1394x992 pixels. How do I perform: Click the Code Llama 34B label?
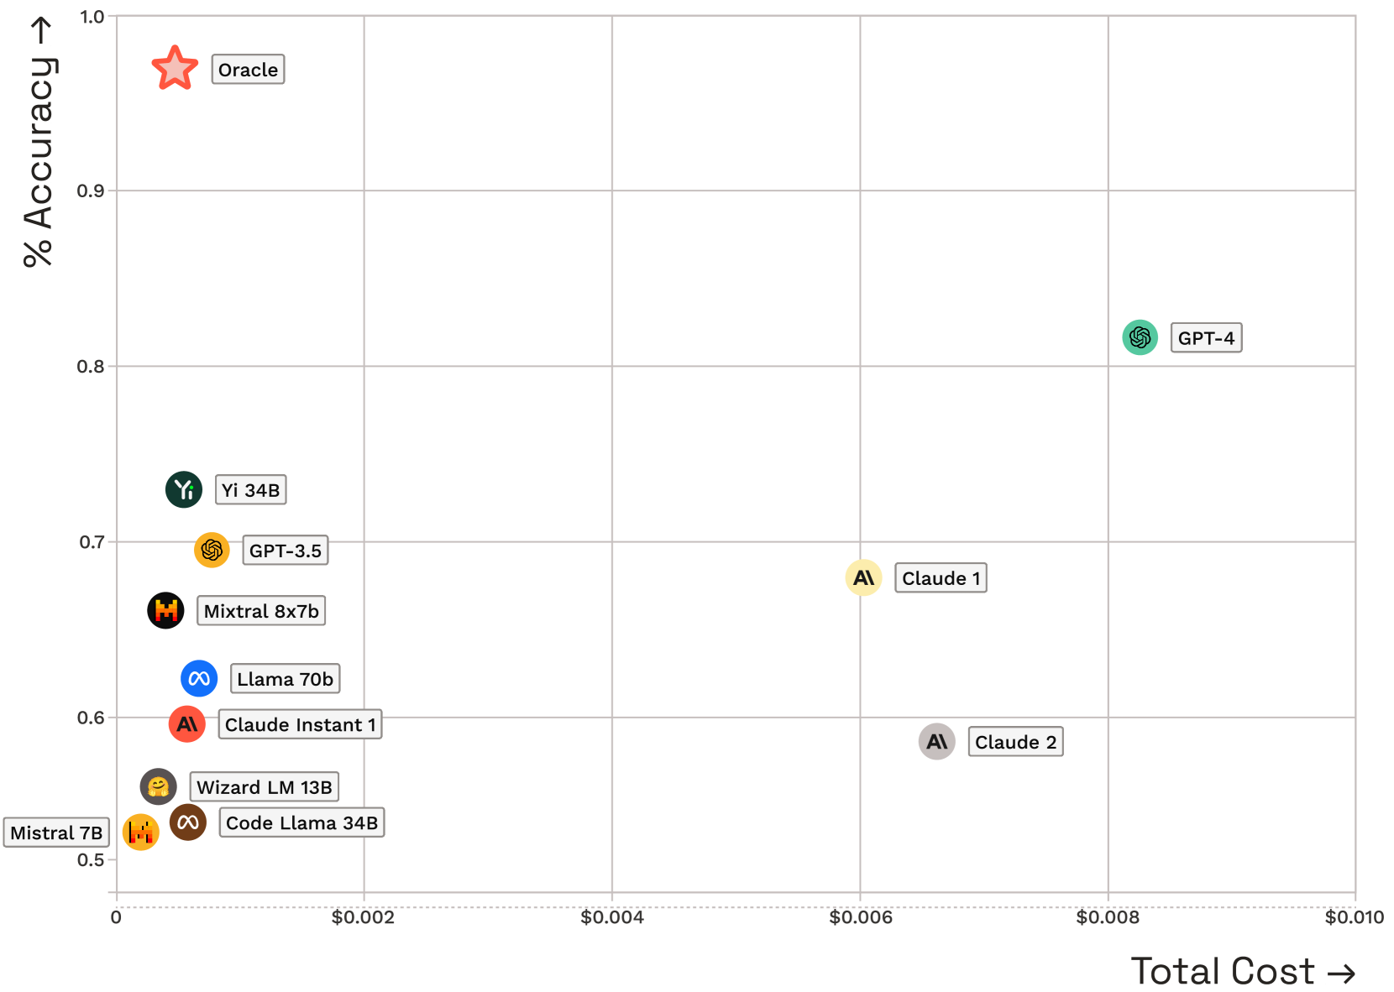point(301,822)
